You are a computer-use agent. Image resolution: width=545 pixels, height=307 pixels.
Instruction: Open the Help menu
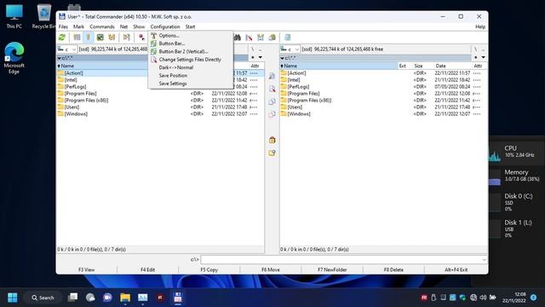(480, 26)
